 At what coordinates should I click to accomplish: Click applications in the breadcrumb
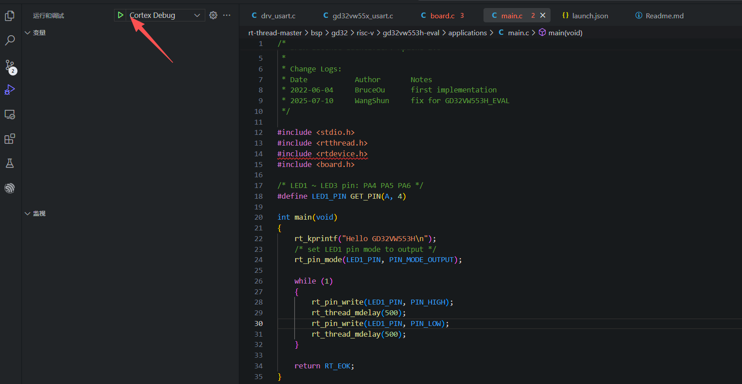click(467, 33)
